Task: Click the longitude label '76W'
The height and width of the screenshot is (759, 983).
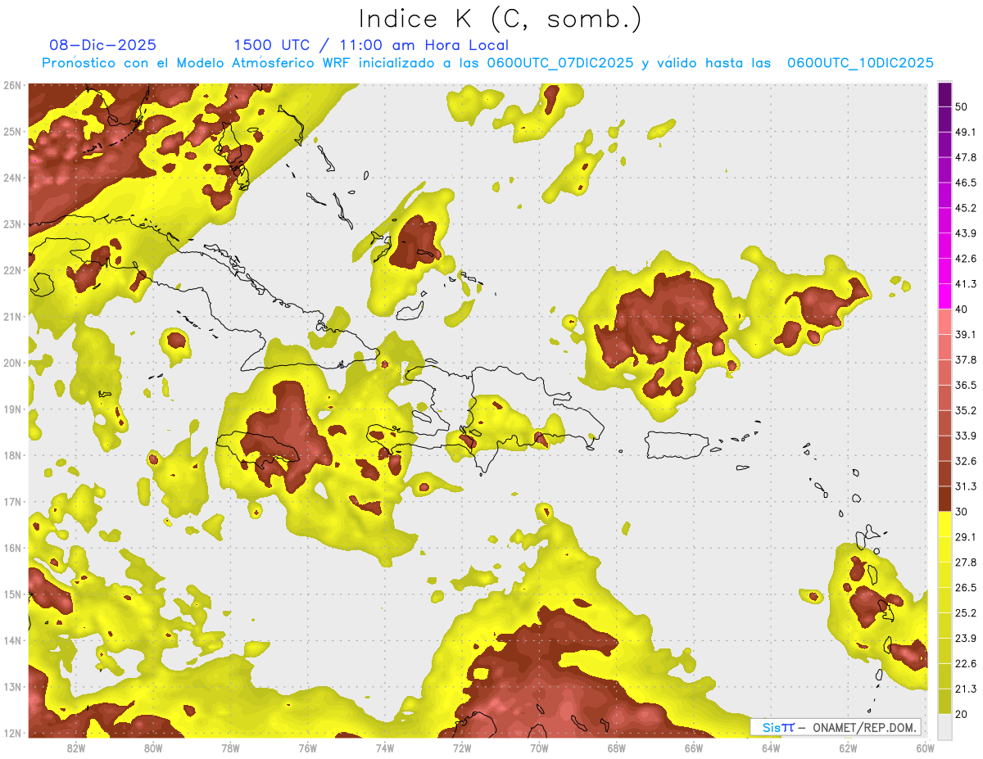Action: click(x=308, y=748)
